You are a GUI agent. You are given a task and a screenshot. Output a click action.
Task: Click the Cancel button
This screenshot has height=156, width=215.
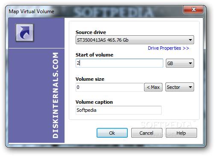(x=147, y=133)
